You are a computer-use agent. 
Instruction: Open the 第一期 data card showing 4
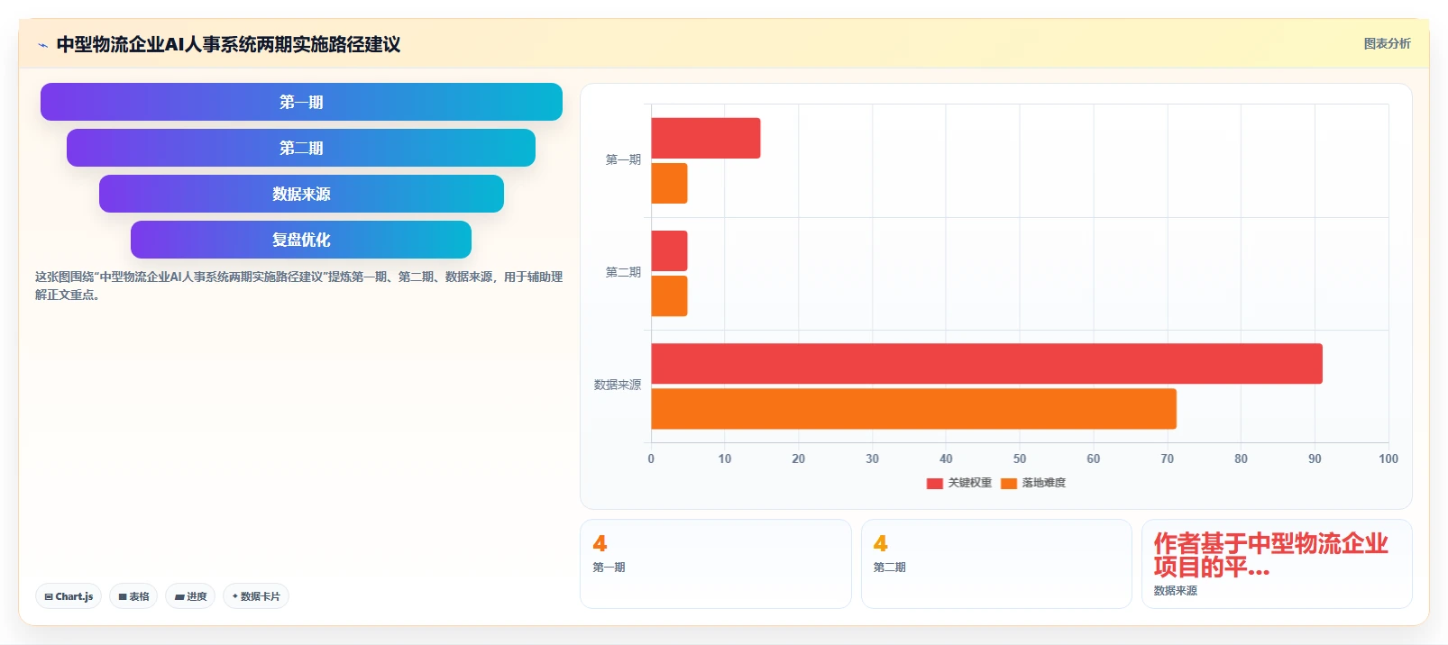click(x=716, y=564)
